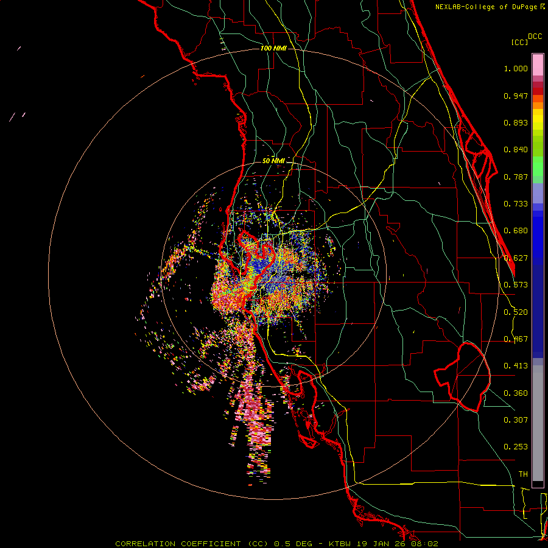Click the 0.360 value on the color scale

[x=516, y=393]
